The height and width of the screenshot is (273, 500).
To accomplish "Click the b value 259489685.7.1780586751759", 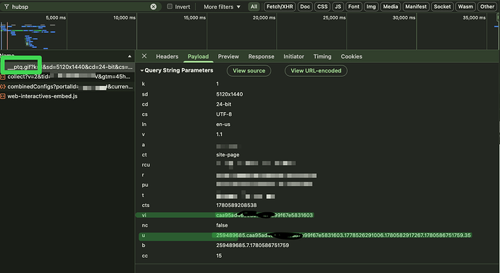I will point(253,245).
